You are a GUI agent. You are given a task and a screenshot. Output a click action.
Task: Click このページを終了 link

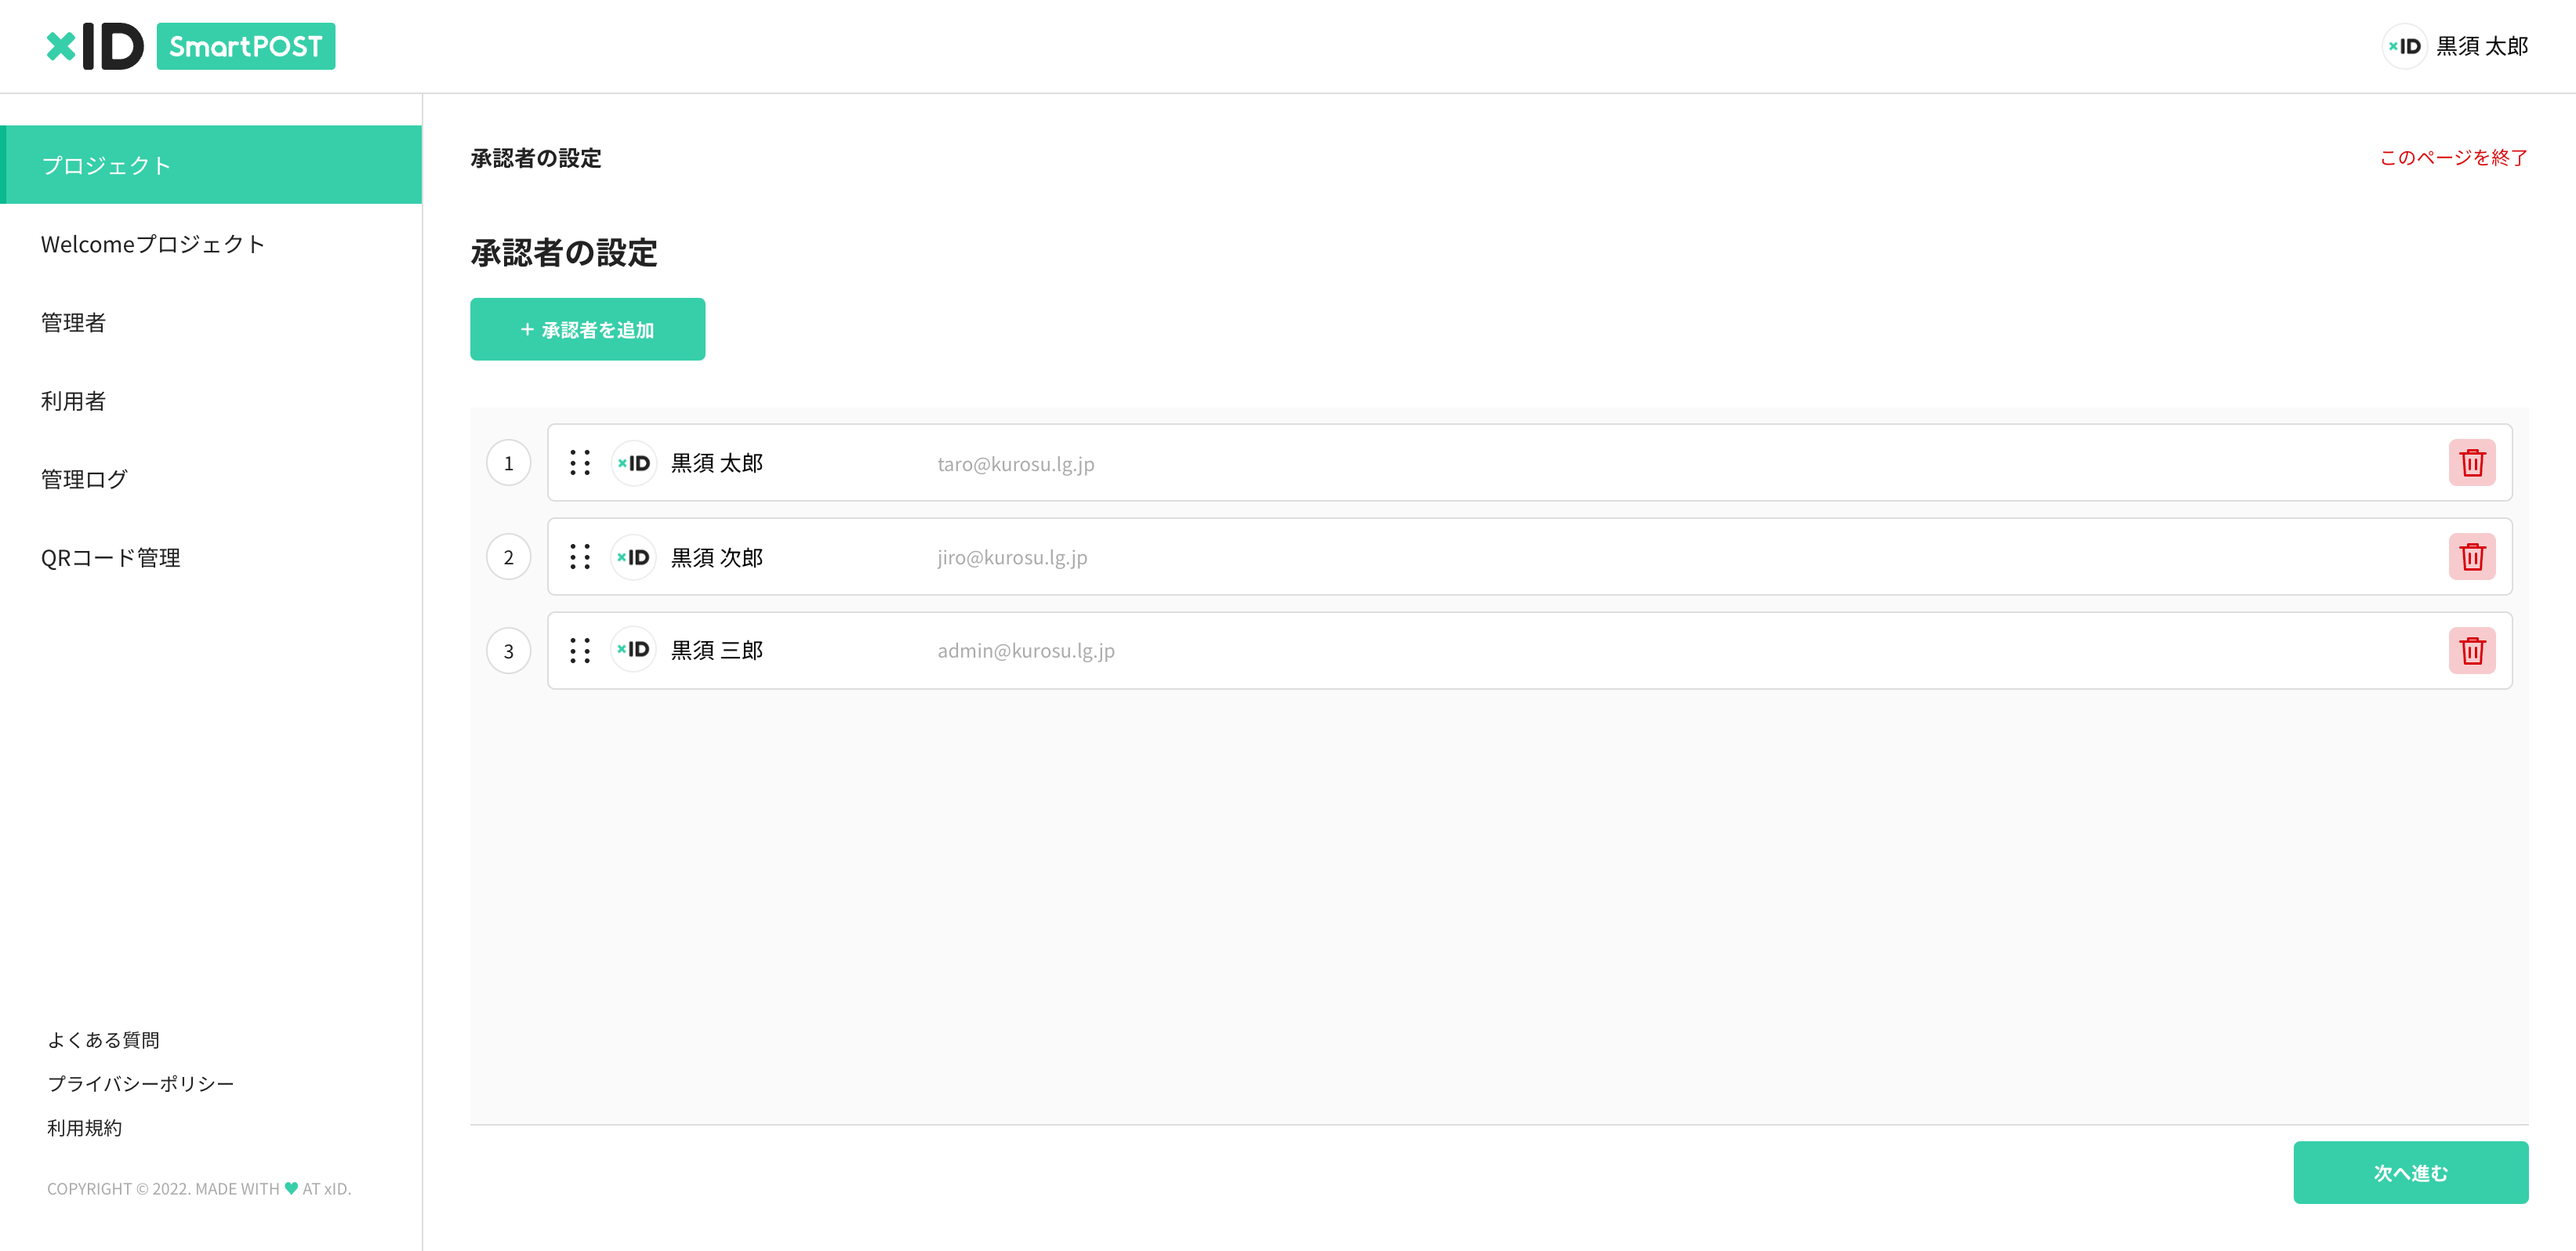point(2453,158)
